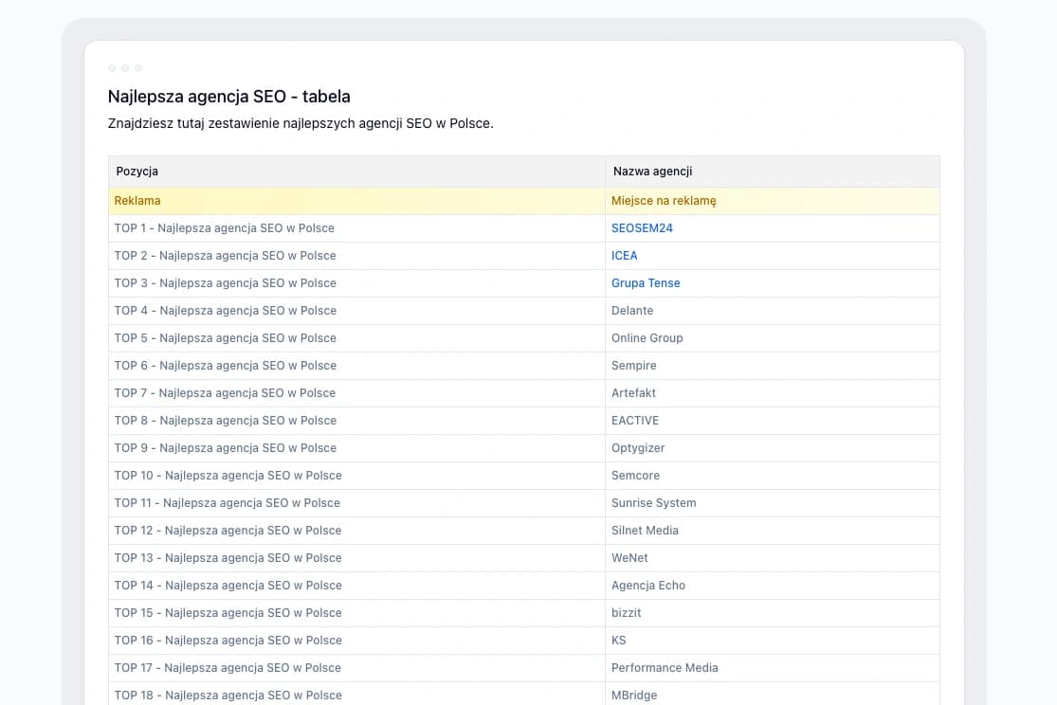
Task: Select the Semcore agency cell
Action: pos(635,476)
